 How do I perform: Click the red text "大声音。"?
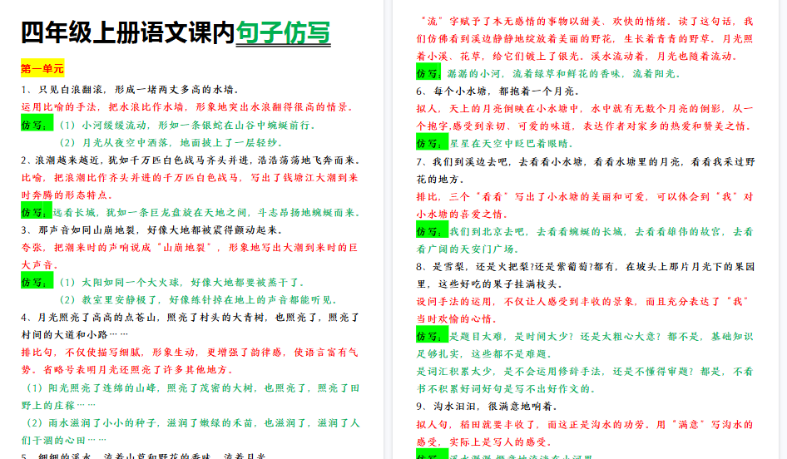(40, 265)
